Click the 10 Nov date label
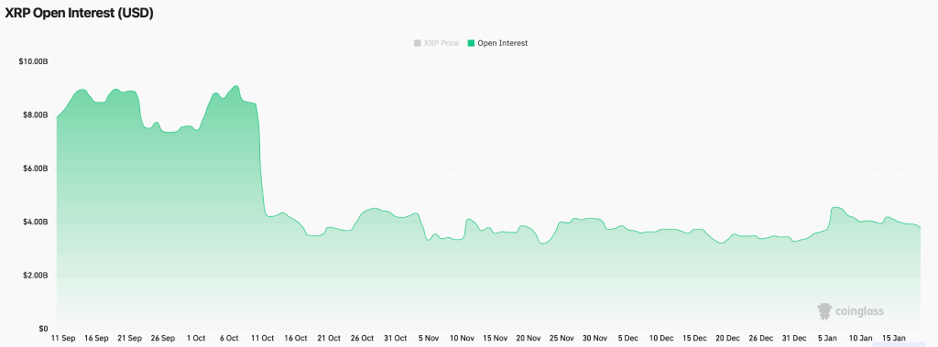 click(x=463, y=339)
